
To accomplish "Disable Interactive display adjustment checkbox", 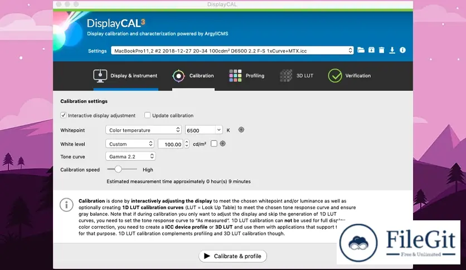I will [x=64, y=115].
